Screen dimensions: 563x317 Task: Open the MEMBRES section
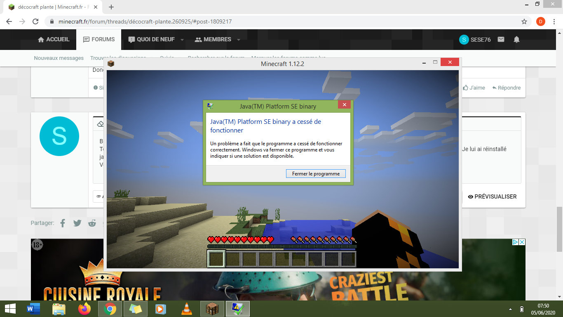[213, 40]
